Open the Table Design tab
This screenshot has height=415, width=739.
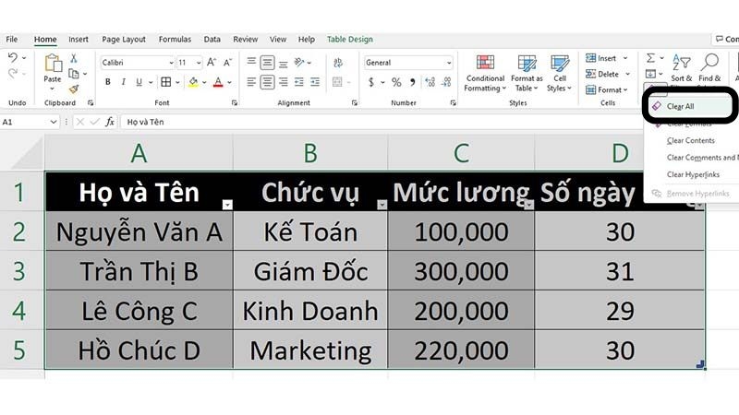[x=350, y=40]
